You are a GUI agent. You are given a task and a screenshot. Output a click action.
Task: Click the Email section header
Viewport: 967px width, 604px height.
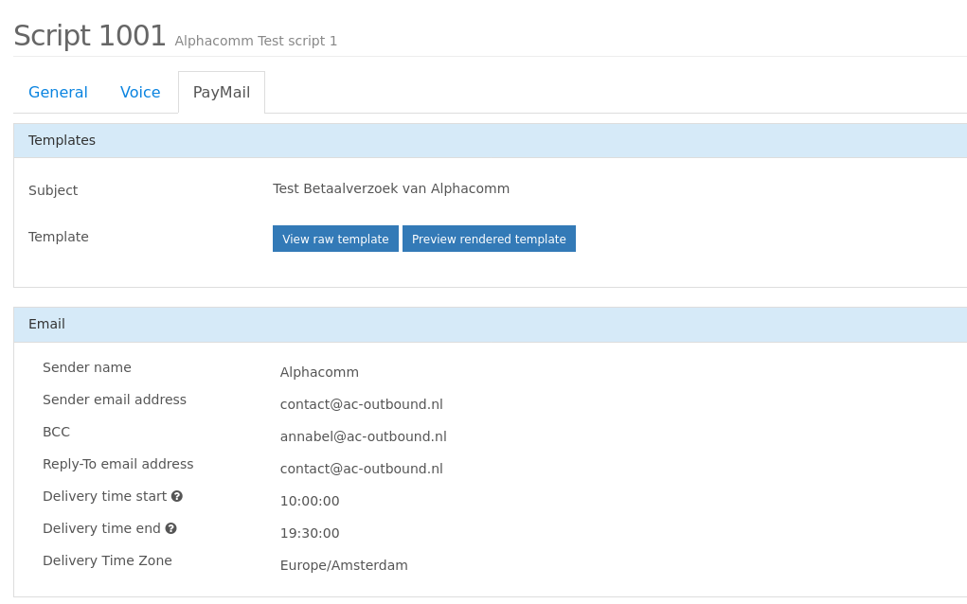tap(46, 324)
